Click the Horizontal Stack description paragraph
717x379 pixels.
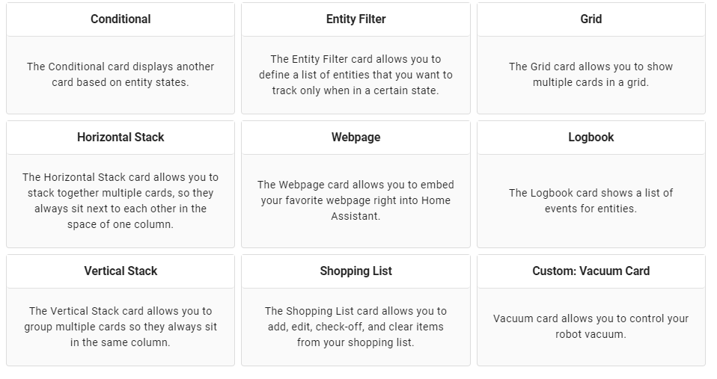coord(120,200)
